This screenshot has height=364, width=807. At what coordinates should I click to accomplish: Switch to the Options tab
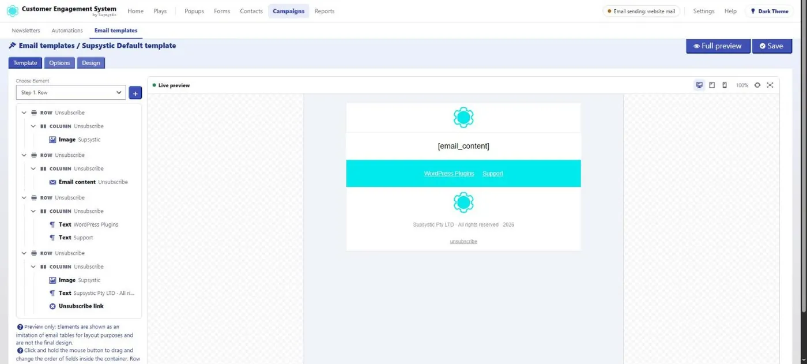coord(59,63)
